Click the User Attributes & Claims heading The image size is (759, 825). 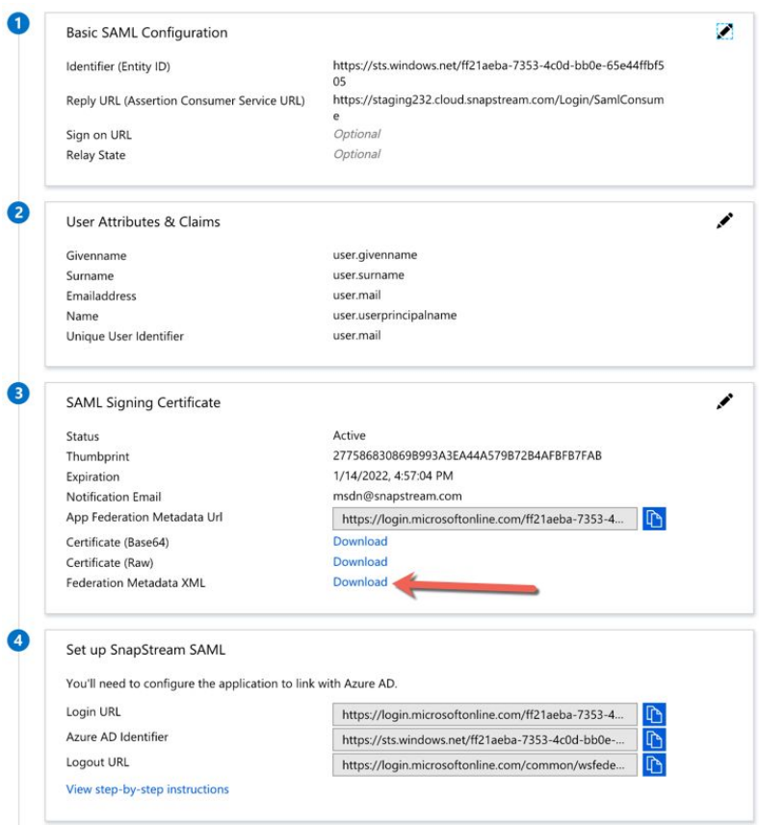pyautogui.click(x=144, y=221)
